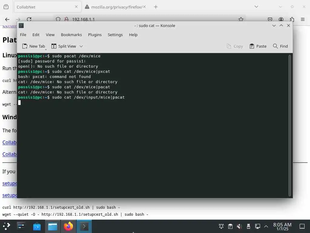Click the Konsole terminal scrollbar

[x=290, y=125]
